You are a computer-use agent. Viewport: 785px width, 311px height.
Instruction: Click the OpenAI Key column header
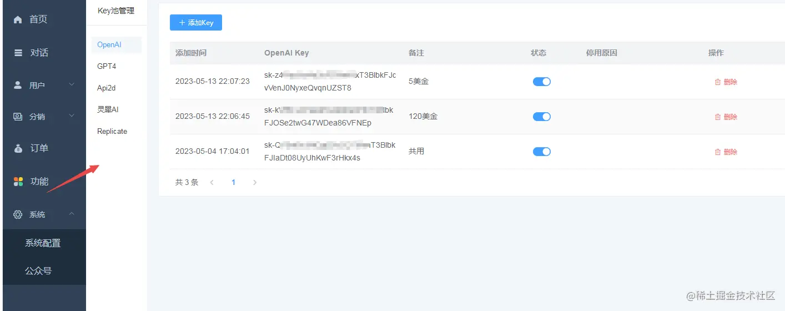pyautogui.click(x=286, y=53)
